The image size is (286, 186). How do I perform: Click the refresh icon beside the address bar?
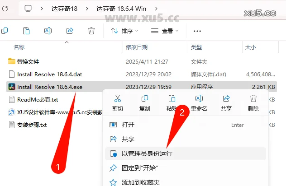point(5,9)
